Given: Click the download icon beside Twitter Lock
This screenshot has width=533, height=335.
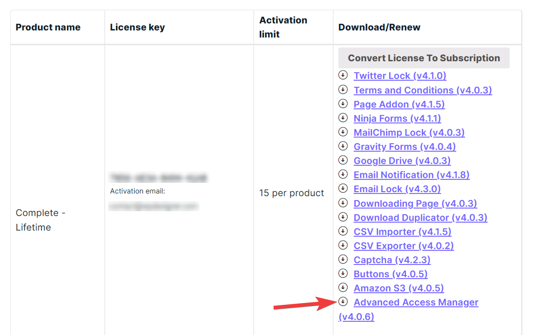Looking at the screenshot, I should (343, 75).
